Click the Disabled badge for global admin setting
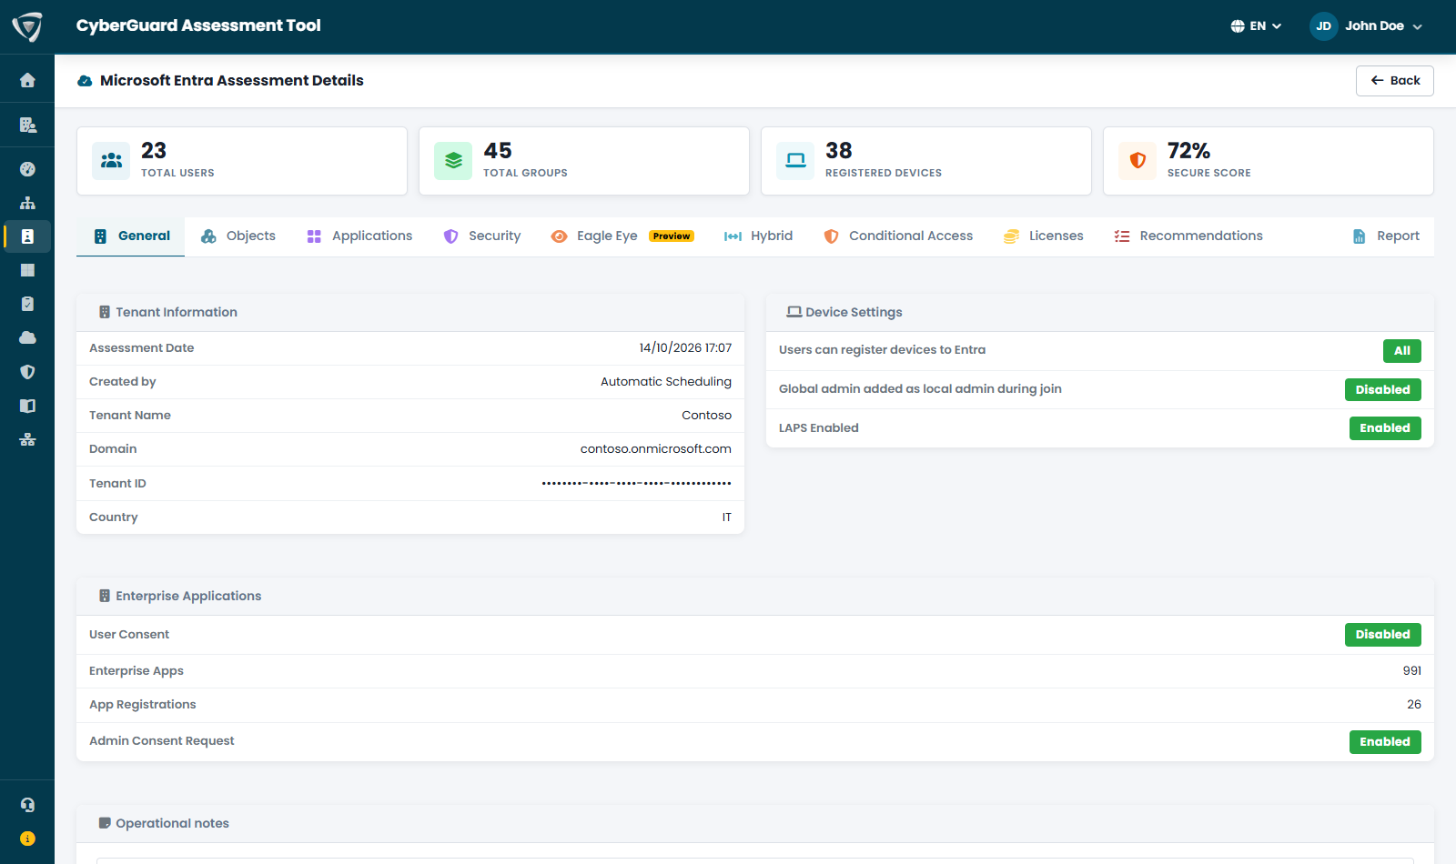The image size is (1456, 864). pos(1383,390)
